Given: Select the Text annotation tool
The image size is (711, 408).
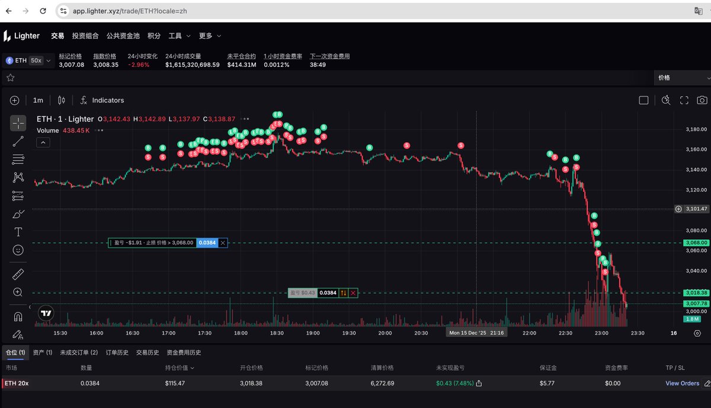Looking at the screenshot, I should 18,232.
